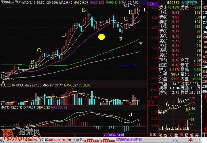Screen dimensions: 207x143
Task: Click the 日线 daily period label
Action: click(x=153, y=135)
